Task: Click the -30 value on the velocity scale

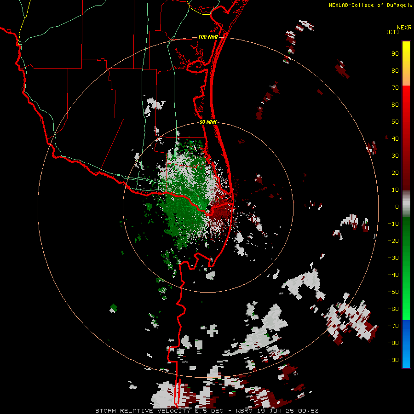Action: pos(393,258)
